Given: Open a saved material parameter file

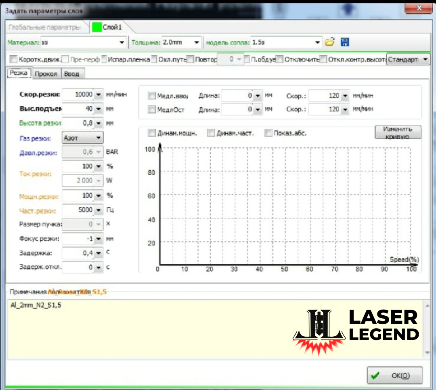Looking at the screenshot, I should point(329,42).
